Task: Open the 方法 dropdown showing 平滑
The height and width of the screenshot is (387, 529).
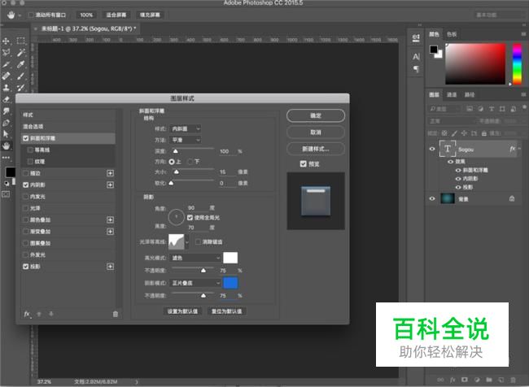Action: click(186, 140)
